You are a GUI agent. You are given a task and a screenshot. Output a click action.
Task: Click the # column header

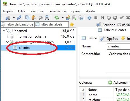[83, 90]
